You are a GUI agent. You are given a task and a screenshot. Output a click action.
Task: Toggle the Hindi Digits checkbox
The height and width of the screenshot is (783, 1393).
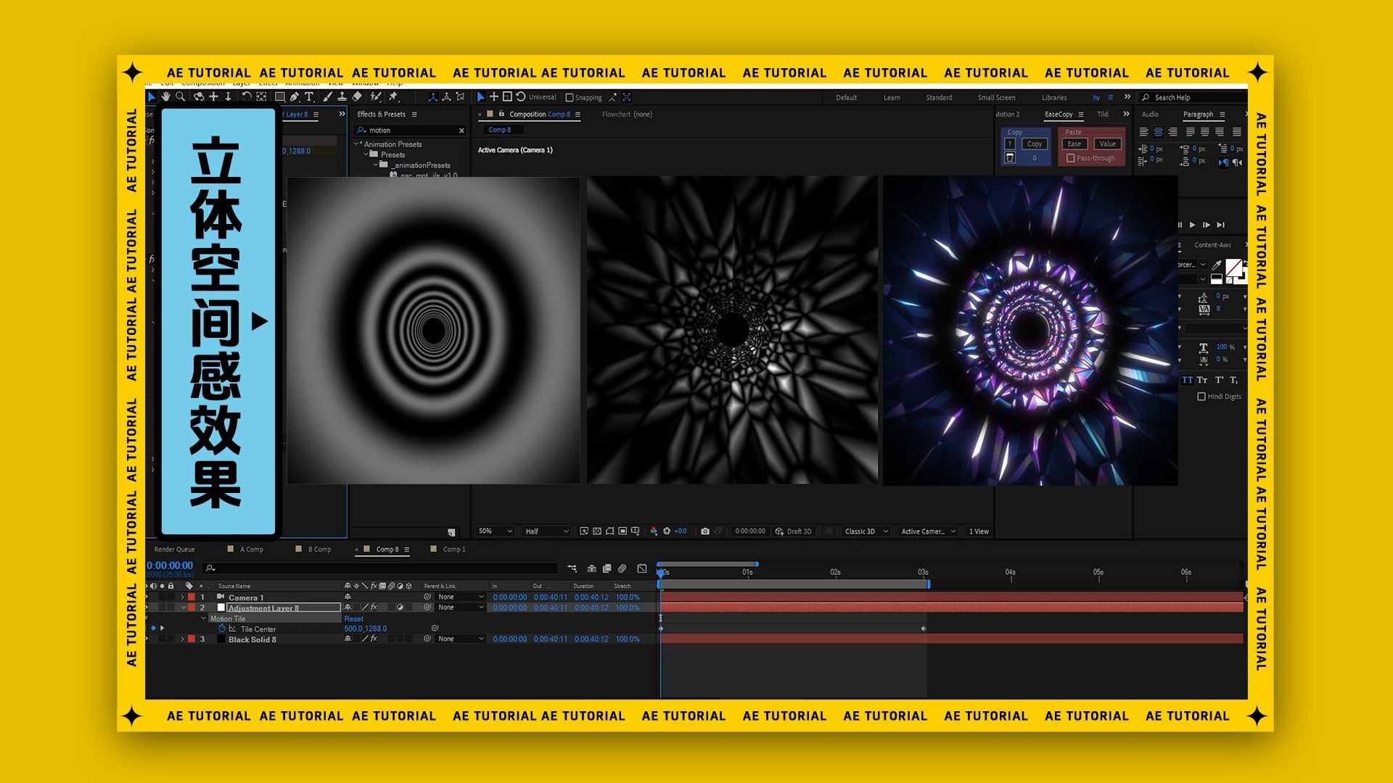click(1201, 397)
